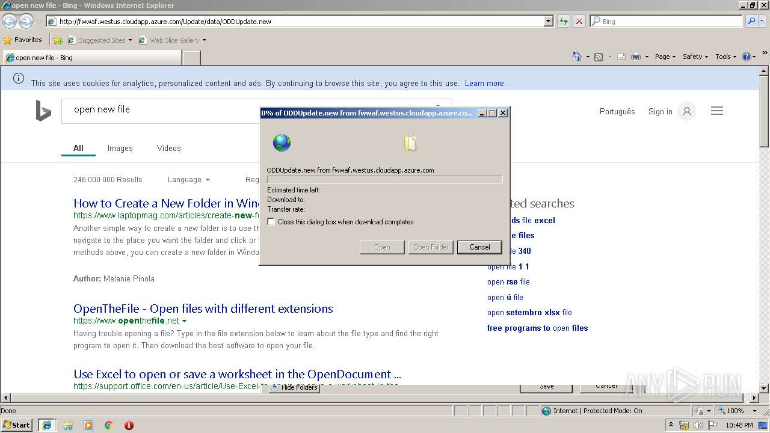Open the Page menu dropdown
Image resolution: width=770 pixels, height=433 pixels.
[665, 57]
